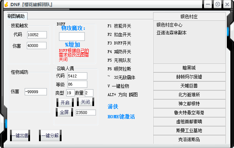
Task: Click the blue HOME键激活 text
Action: click(x=121, y=116)
